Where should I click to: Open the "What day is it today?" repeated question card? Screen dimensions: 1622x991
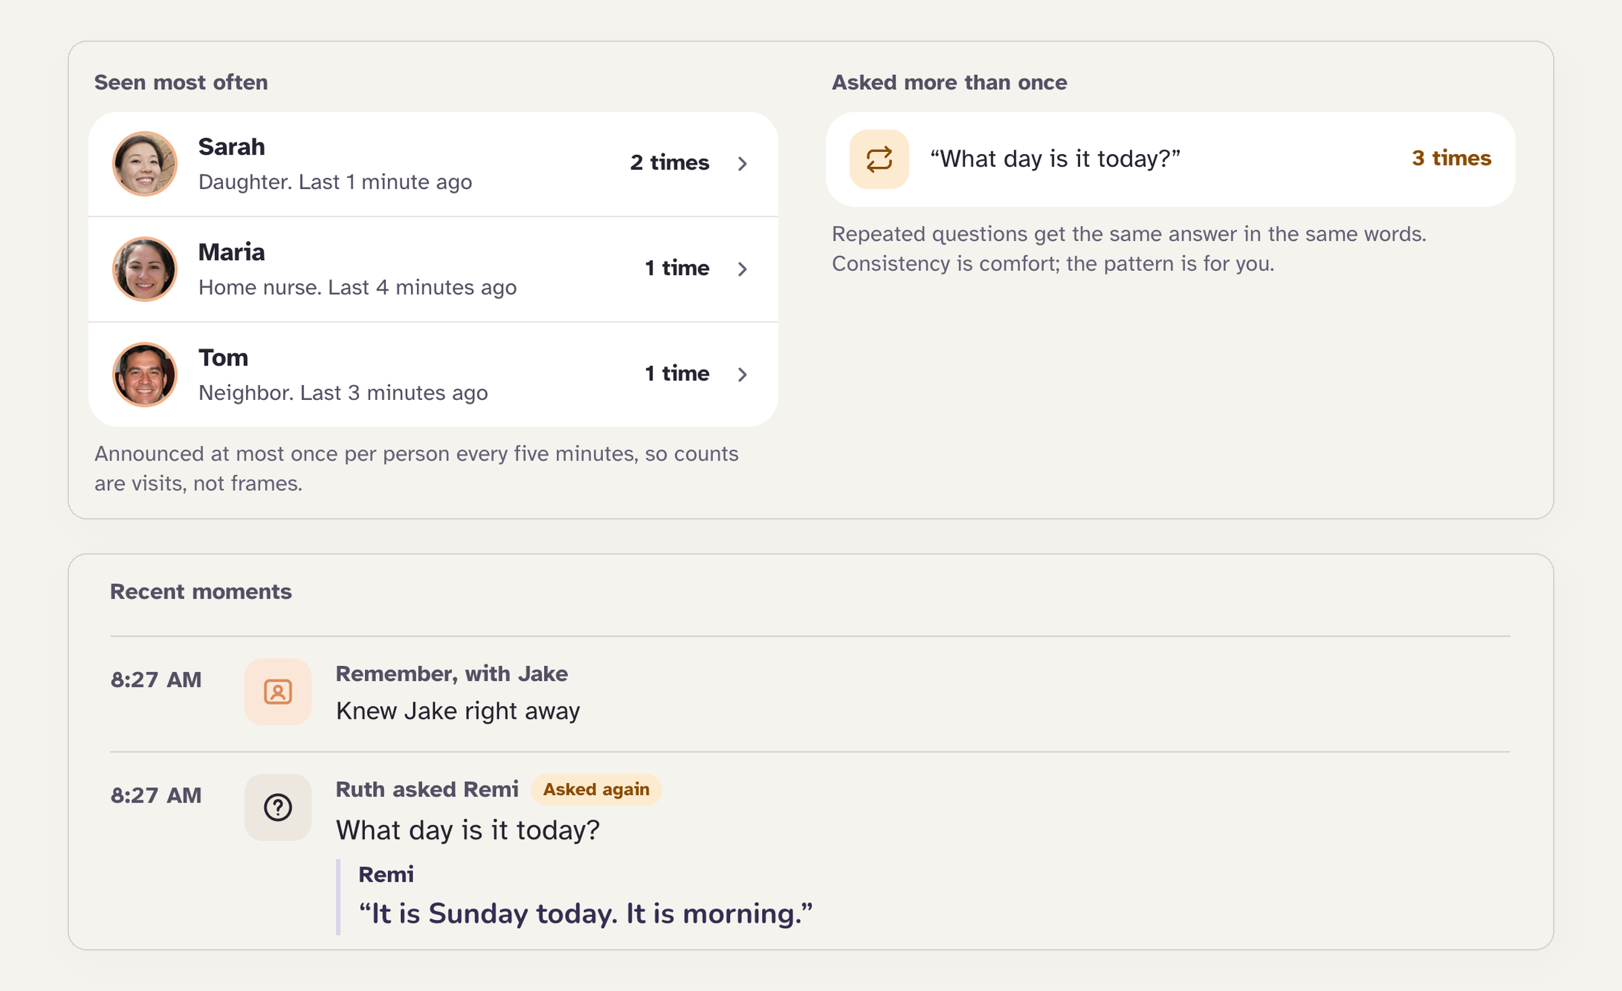[1170, 159]
